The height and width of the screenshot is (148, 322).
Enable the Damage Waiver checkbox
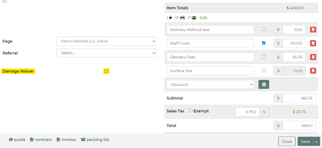pos(106,71)
